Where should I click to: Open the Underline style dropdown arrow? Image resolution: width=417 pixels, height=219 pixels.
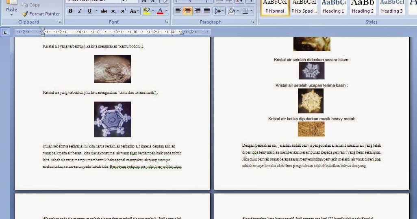tap(96, 11)
